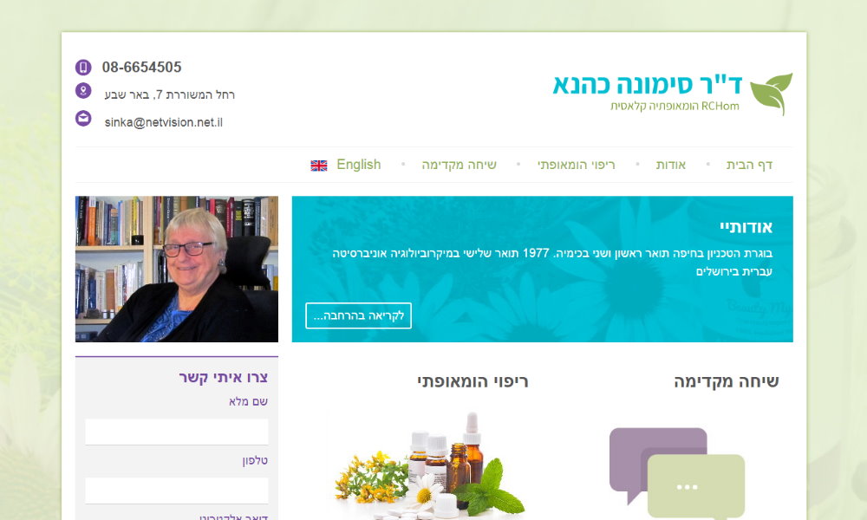Click the phone number 08-6654505
Viewport: 867px width, 520px height.
tap(141, 67)
